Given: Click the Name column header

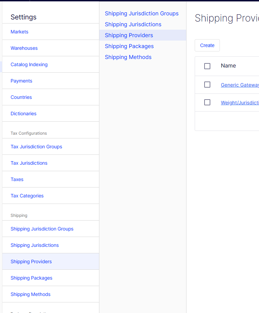Looking at the screenshot, I should click(x=228, y=66).
